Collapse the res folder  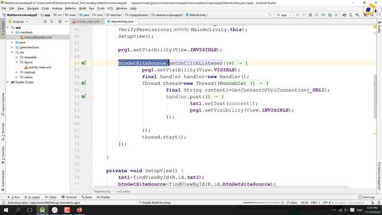pos(12,52)
